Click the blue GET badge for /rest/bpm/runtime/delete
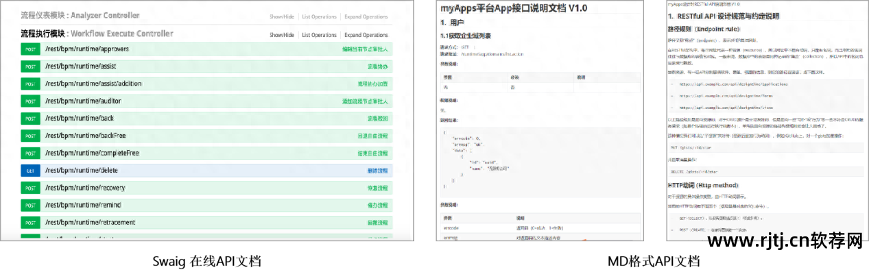Screen dimensions: 869x272 click(x=30, y=170)
